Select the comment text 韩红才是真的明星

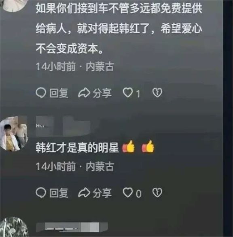(x=77, y=147)
